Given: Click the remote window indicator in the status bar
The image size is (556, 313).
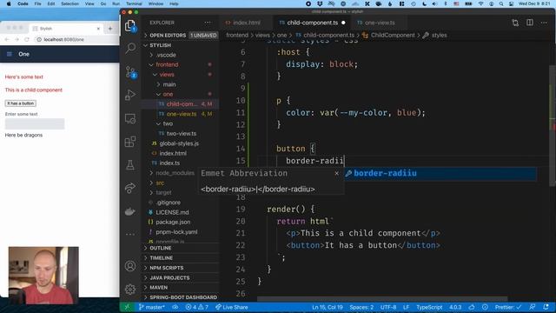Looking at the screenshot, I should (127, 307).
